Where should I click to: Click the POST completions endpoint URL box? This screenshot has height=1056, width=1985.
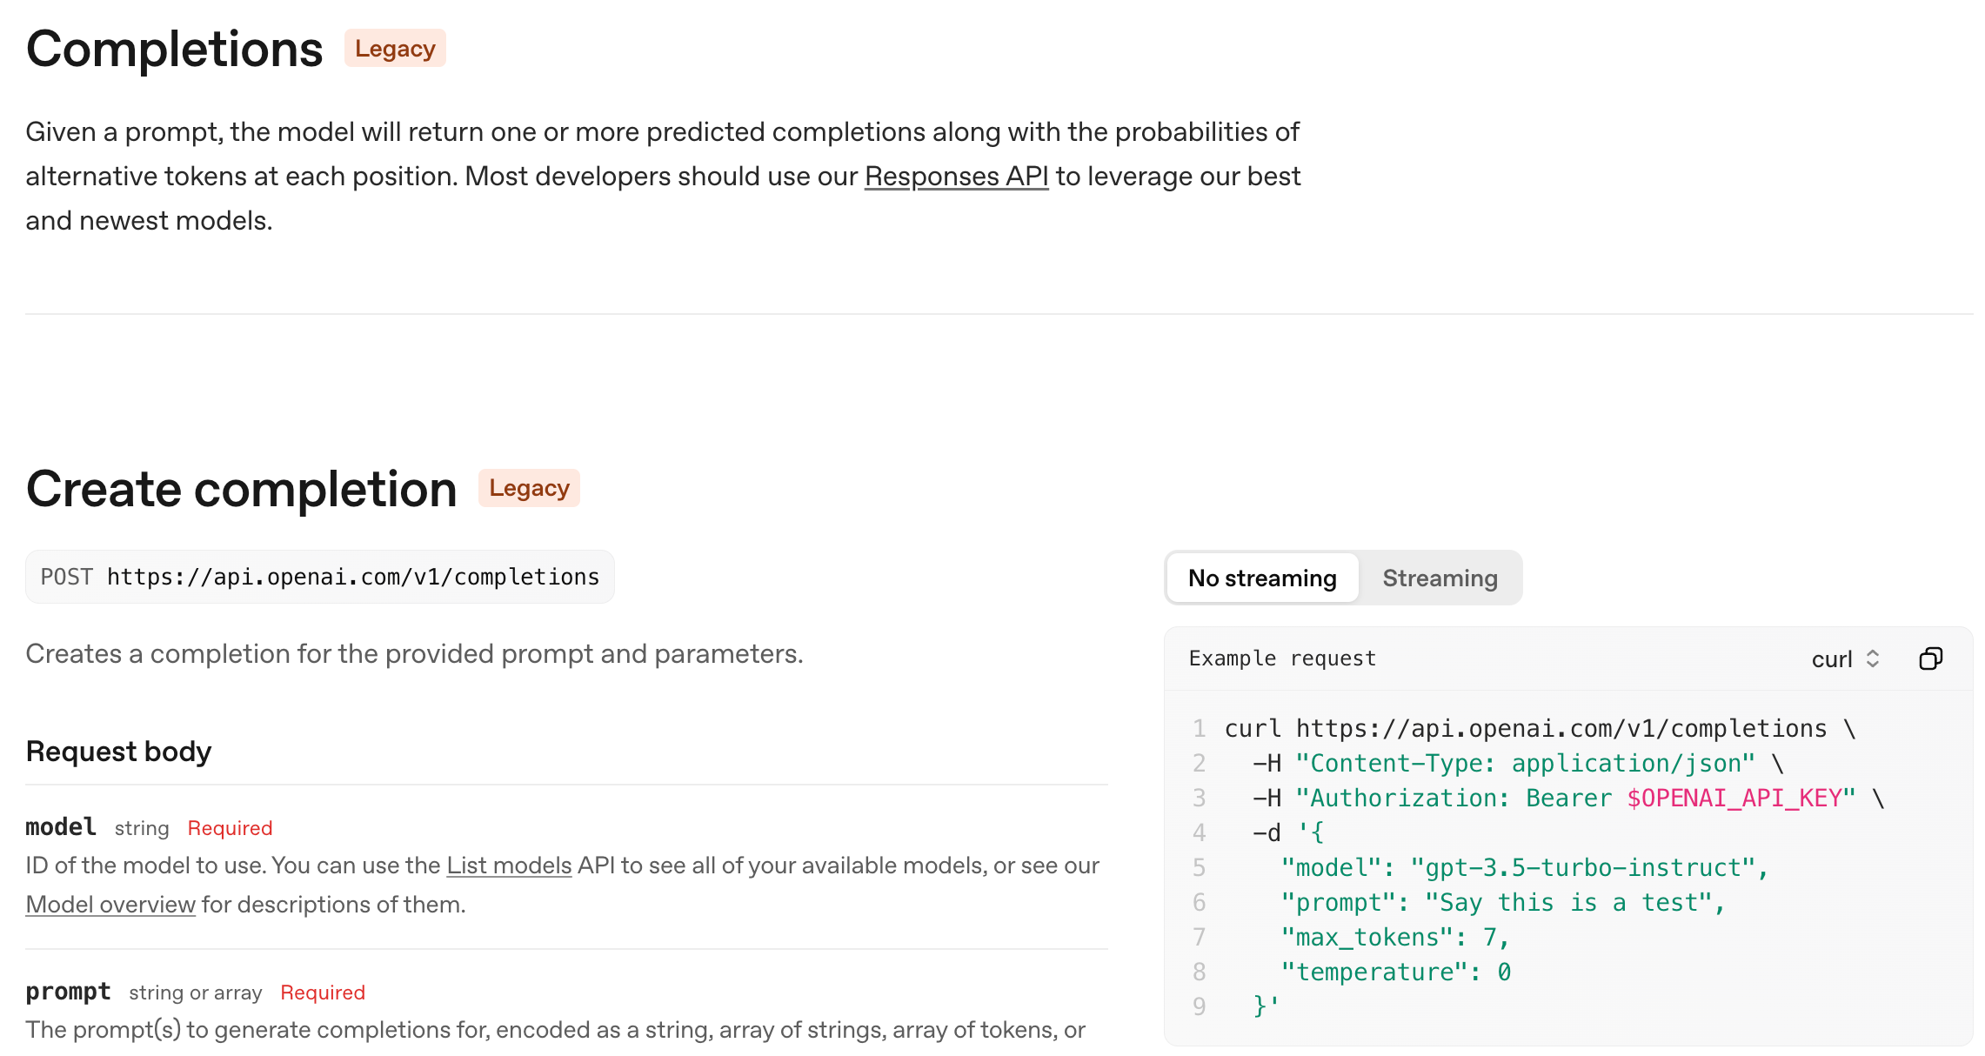(320, 577)
